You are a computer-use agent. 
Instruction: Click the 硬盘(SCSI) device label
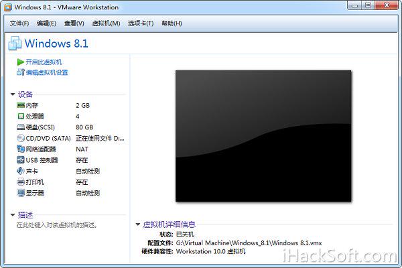[40, 127]
